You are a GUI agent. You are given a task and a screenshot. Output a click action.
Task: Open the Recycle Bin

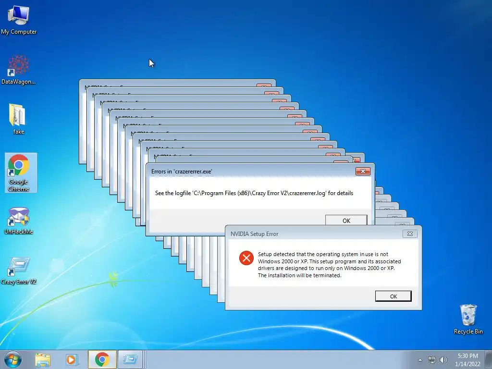468,319
